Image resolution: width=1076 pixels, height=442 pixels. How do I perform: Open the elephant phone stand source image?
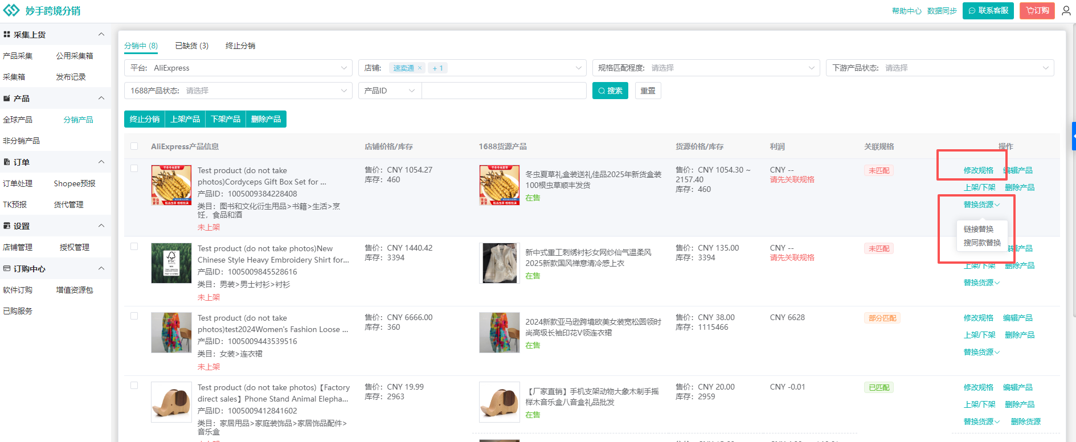pos(499,402)
